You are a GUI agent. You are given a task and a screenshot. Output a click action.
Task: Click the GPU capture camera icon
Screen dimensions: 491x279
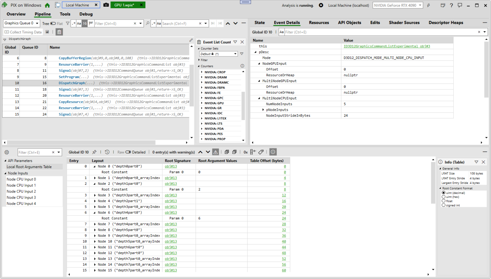pos(105,5)
